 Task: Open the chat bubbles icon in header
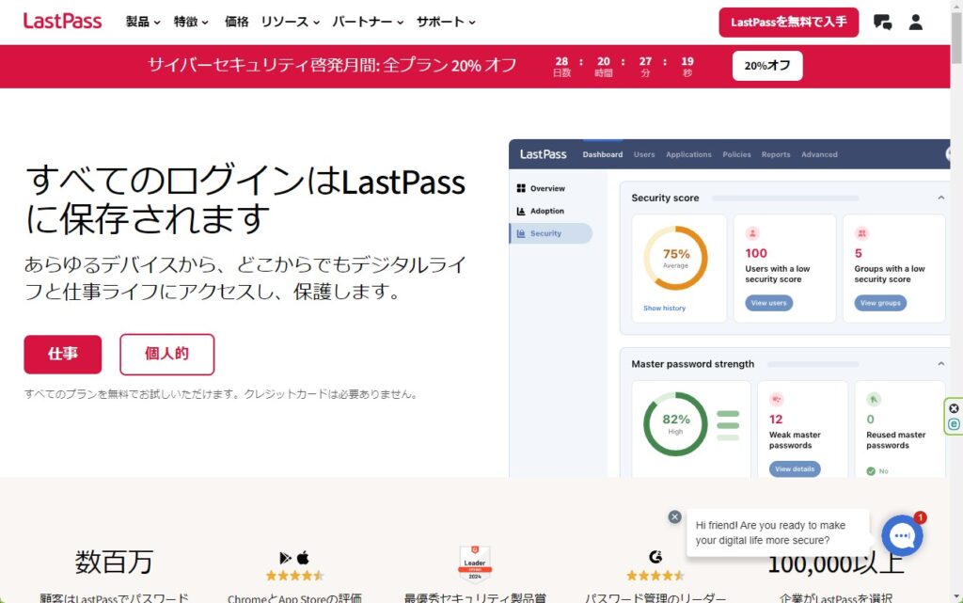click(882, 23)
